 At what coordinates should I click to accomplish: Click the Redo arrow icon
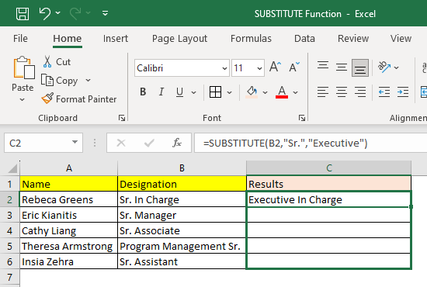click(75, 13)
